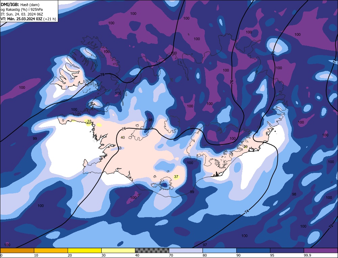
Task: Click the light blue 80–90 legend swatch
Action: tap(219, 251)
